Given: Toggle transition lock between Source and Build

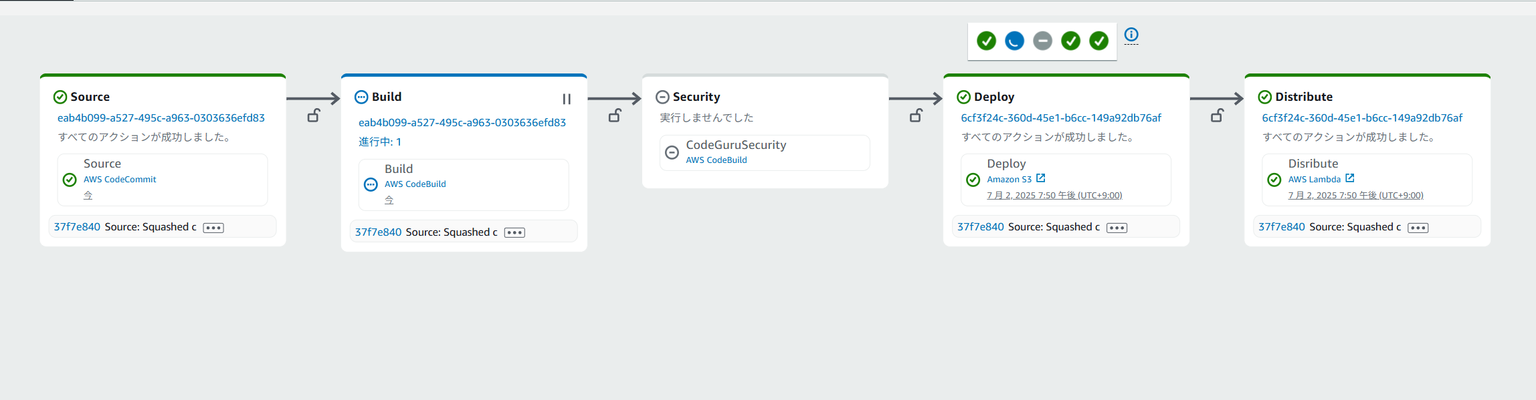Looking at the screenshot, I should coord(313,116).
